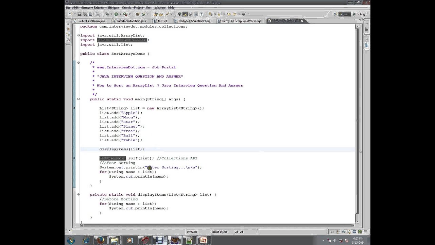Viewport: 435px width, 245px height.
Task: Click the New Java Class icon
Action: point(143,14)
